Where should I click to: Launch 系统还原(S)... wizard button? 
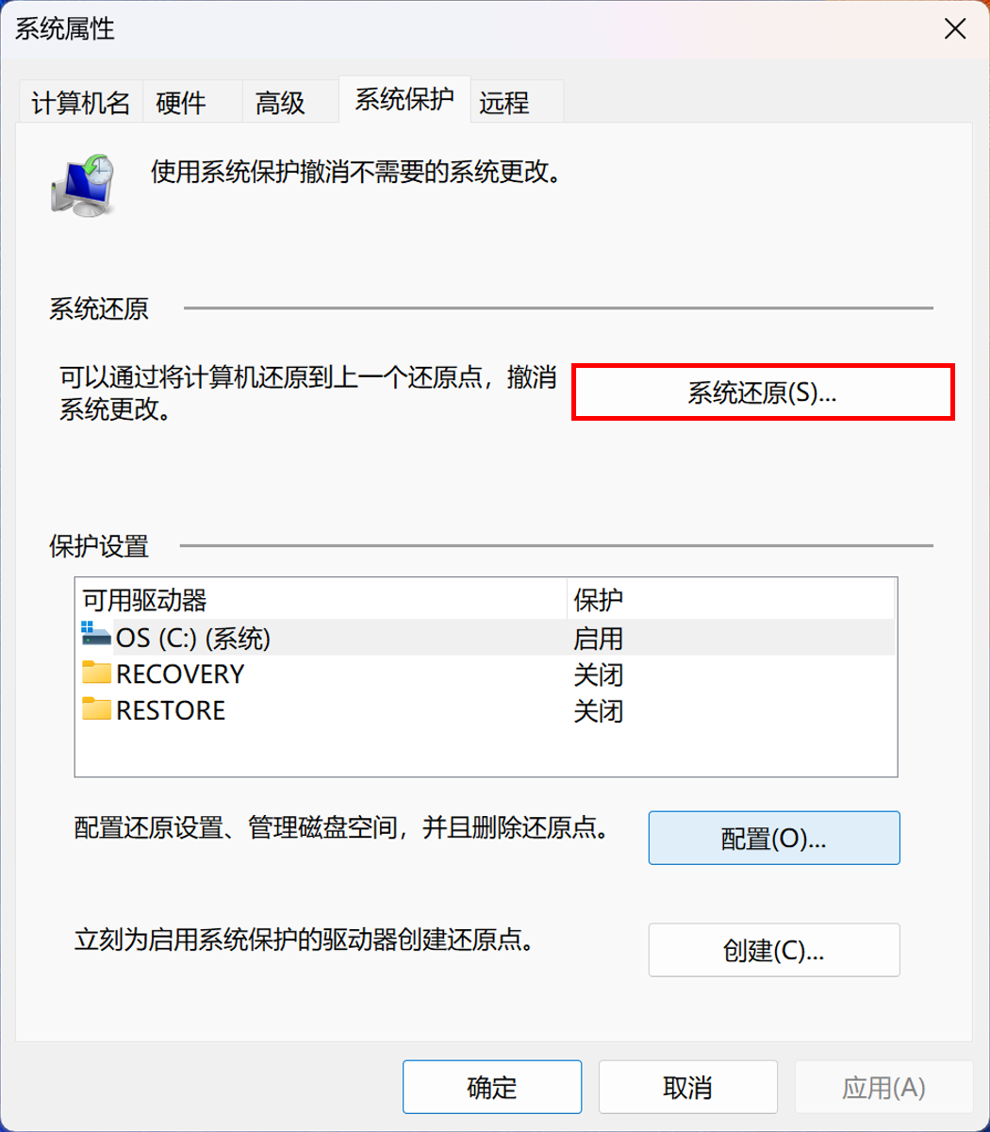763,392
